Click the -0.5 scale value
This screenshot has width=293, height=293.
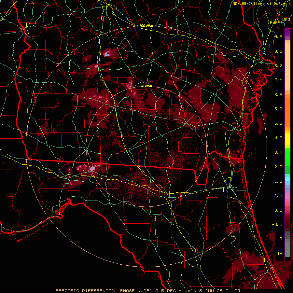click(x=277, y=224)
